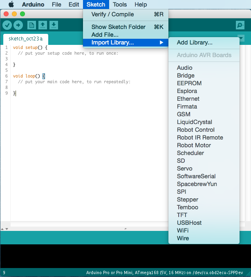
Task: Choose Verify / Compile from Sketch menu
Action: 125,14
